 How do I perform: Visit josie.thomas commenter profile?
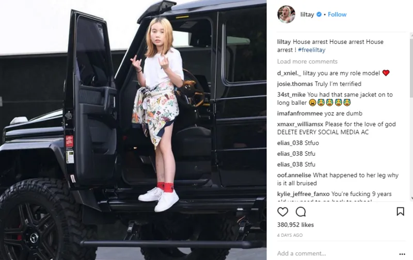coord(295,84)
